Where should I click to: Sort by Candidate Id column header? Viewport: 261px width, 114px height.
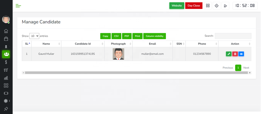click(x=83, y=44)
